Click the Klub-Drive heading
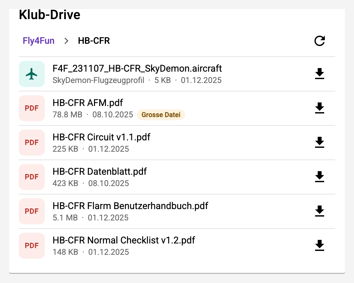Viewport: 354px width, 283px height. point(50,15)
